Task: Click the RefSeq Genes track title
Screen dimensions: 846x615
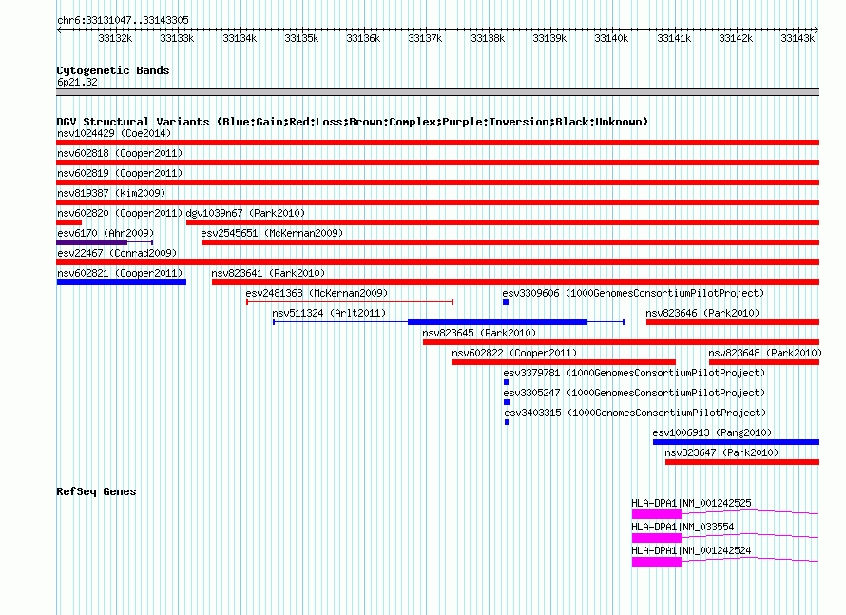Action: tap(96, 491)
